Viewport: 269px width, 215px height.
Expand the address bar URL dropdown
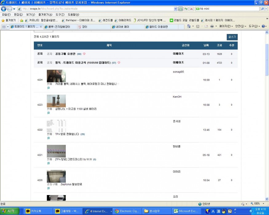click(x=176, y=9)
